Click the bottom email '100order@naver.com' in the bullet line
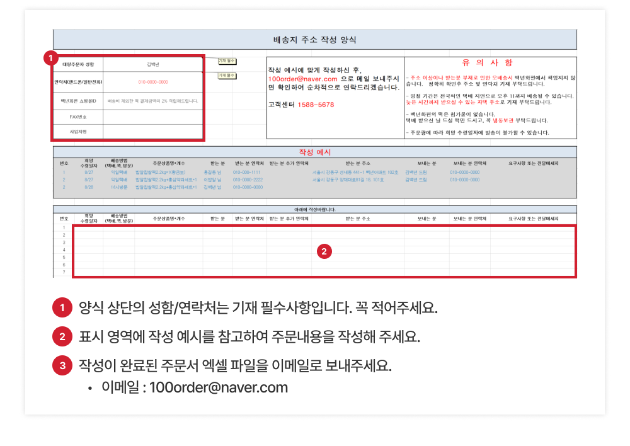The height and width of the screenshot is (446, 630). pyautogui.click(x=219, y=388)
